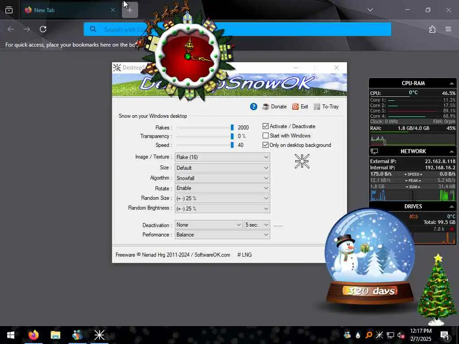Collapse the CPU-RAM gadget section
459x344 pixels.
coord(452,83)
